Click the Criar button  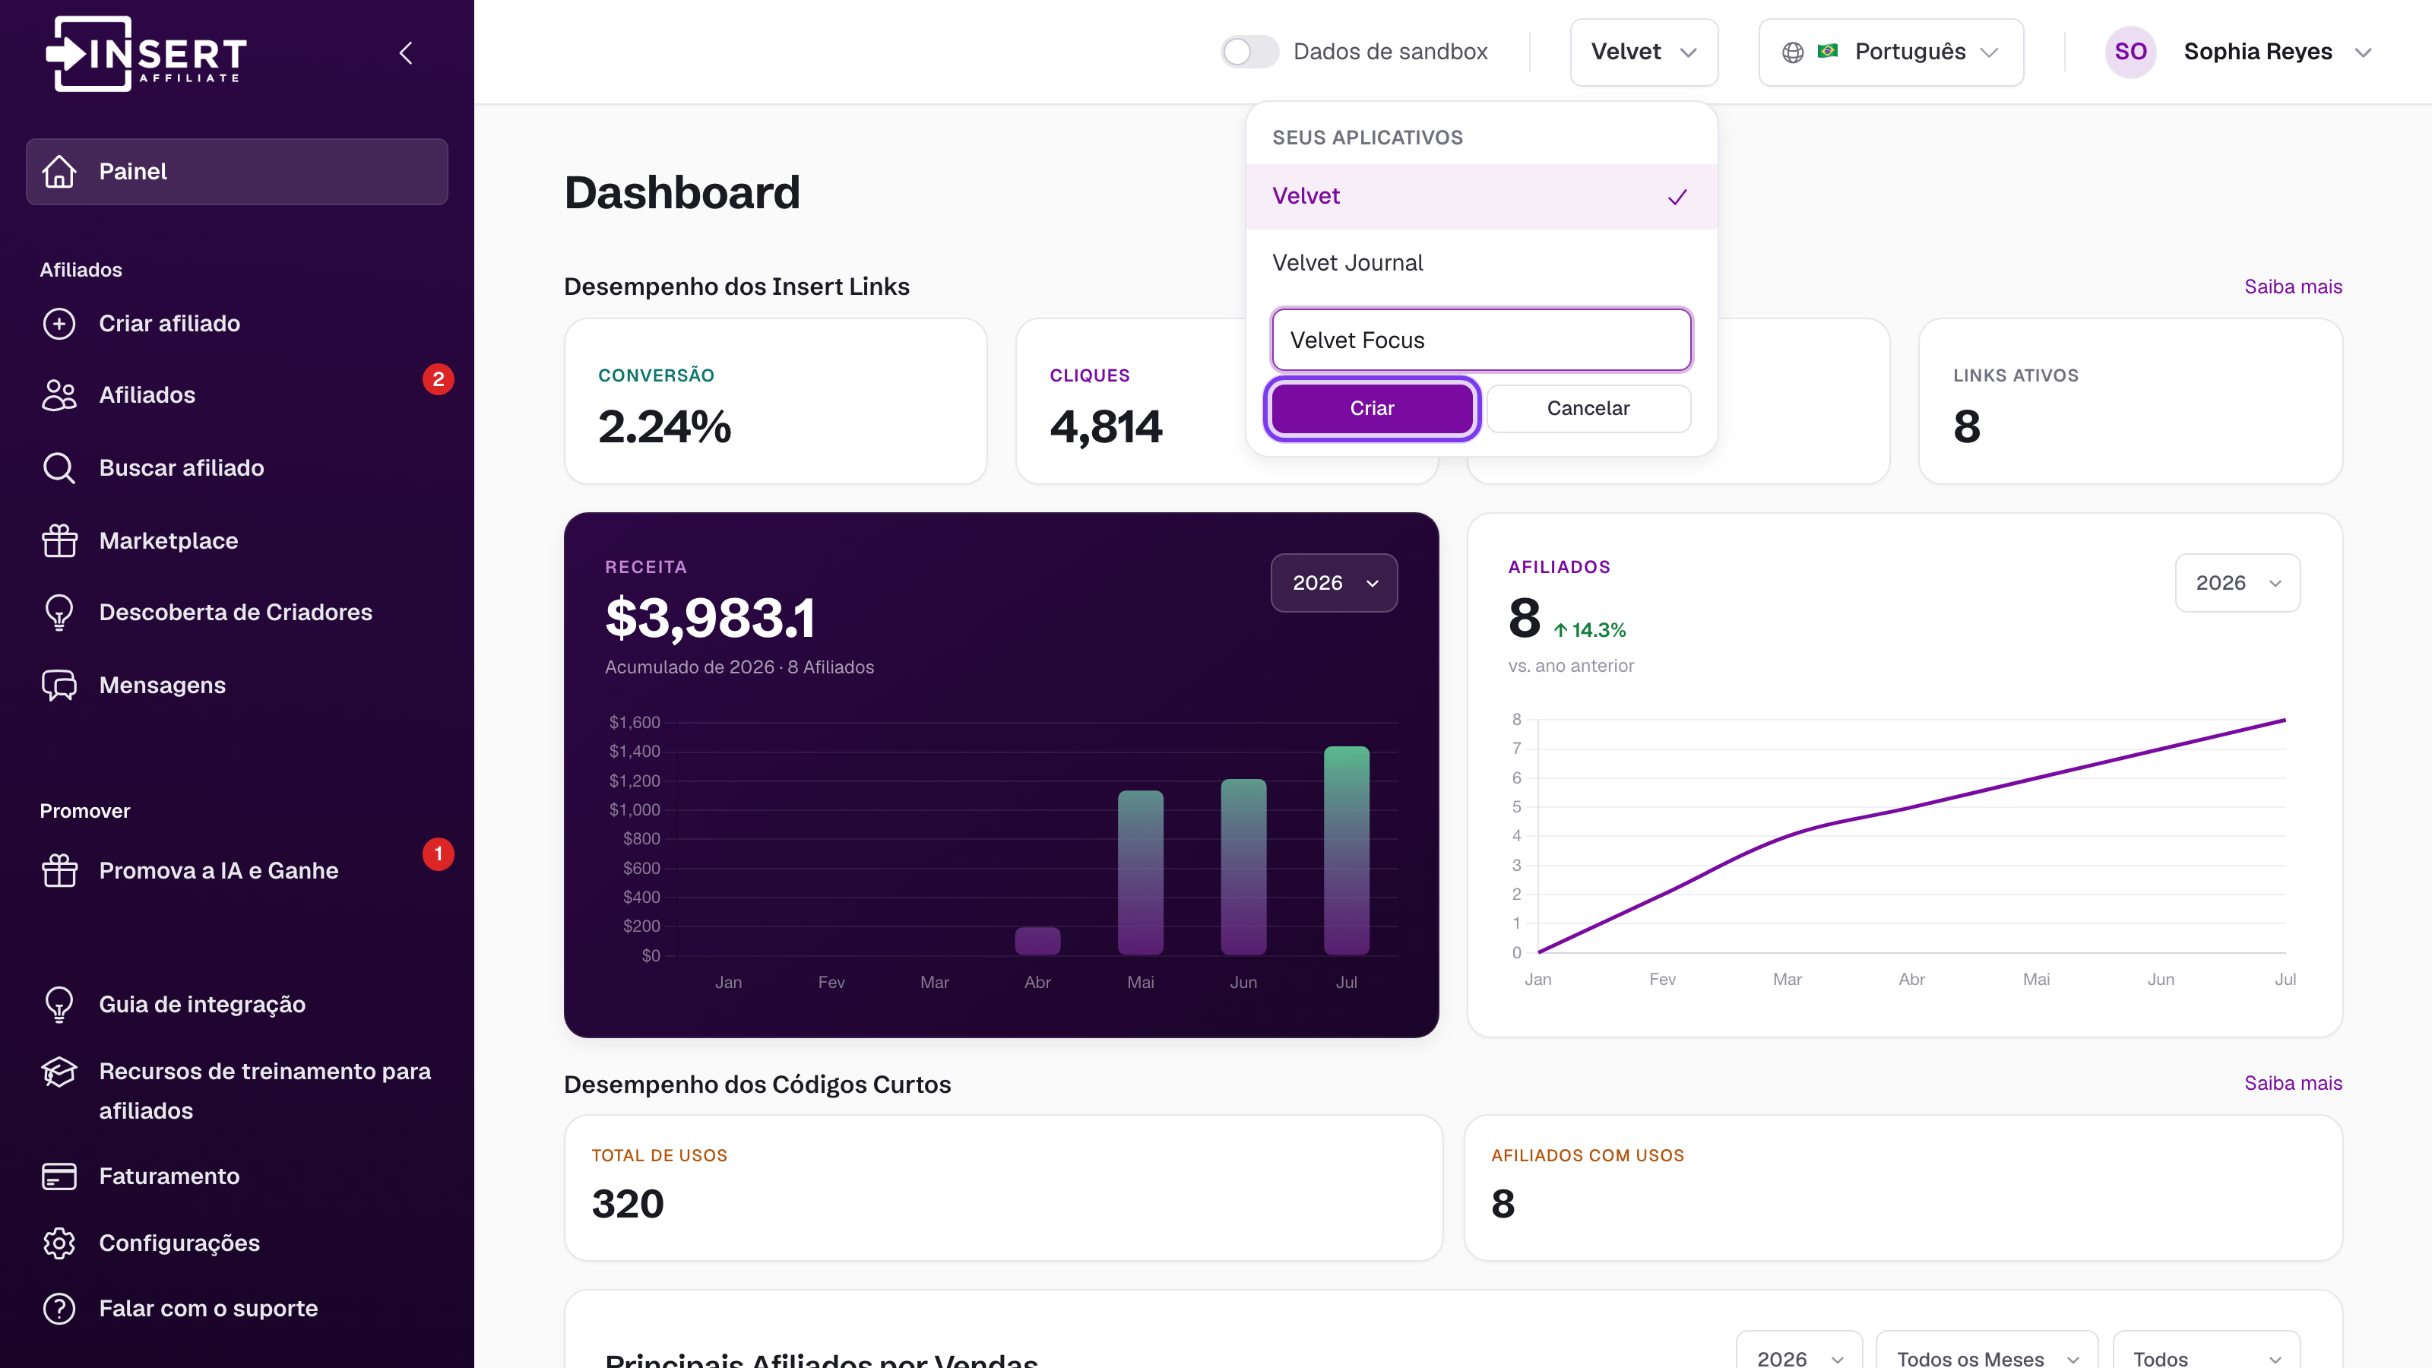[x=1372, y=409]
